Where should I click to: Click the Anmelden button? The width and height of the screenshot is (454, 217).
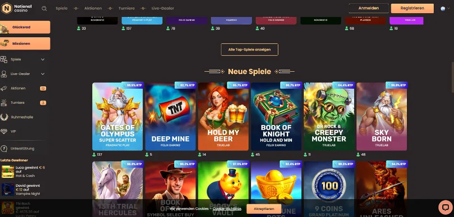pyautogui.click(x=369, y=8)
